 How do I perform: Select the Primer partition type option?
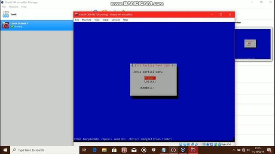(x=150, y=78)
